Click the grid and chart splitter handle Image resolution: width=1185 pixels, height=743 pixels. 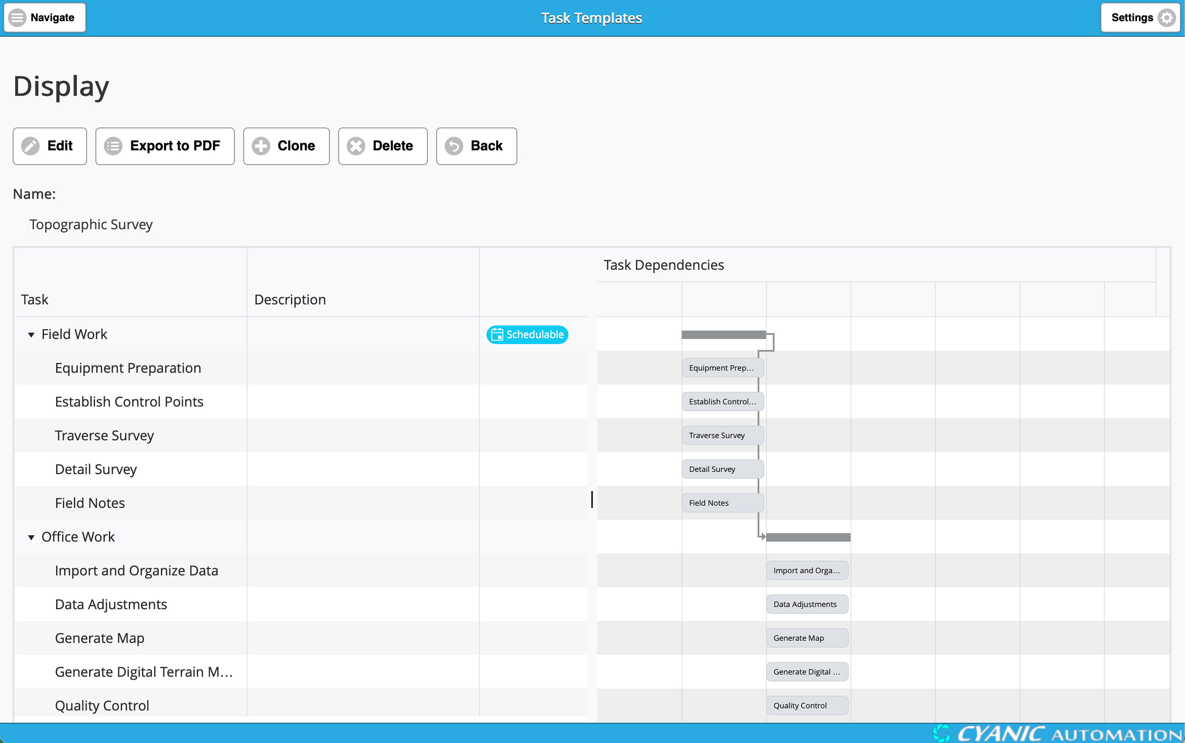pos(592,499)
